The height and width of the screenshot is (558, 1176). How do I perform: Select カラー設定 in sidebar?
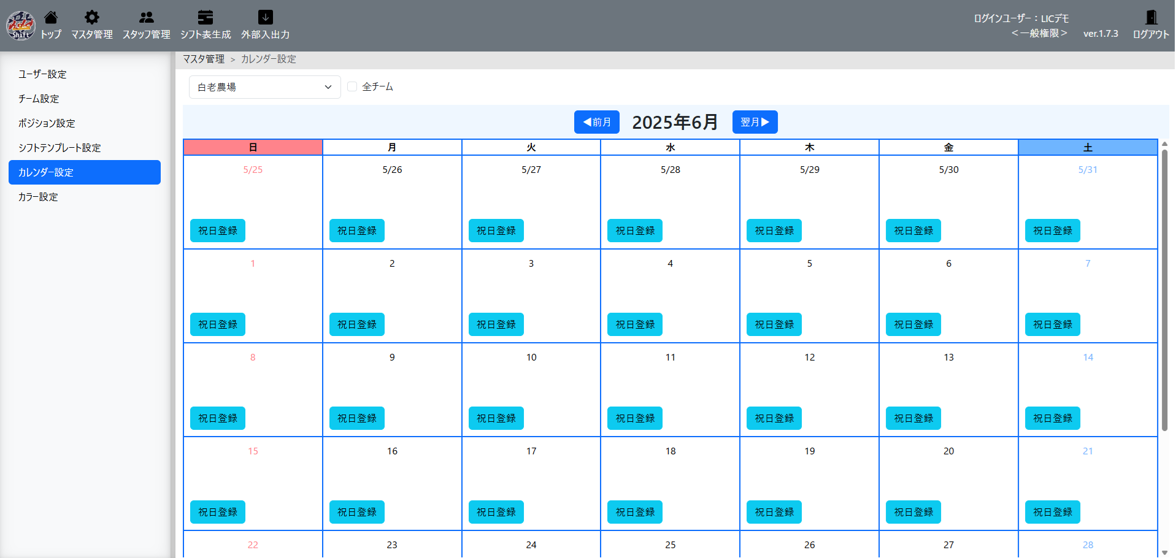point(85,197)
